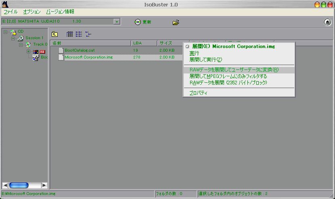Click status bar フォルダの数 : 0
Image resolution: width=335 pixels, height=199 pixels.
point(169,194)
